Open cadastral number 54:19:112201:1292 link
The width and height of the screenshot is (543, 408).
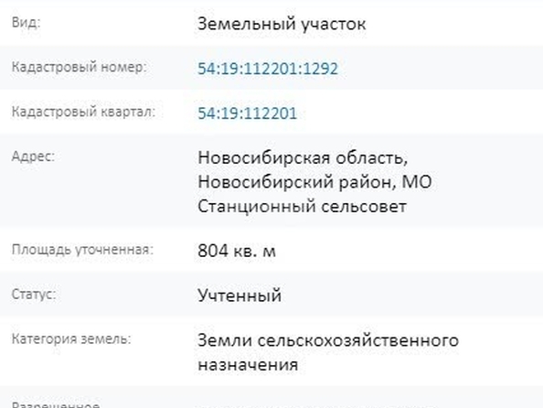(x=267, y=69)
